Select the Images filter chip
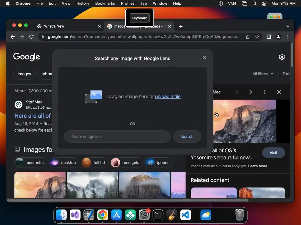Screen dimensions: 301x225 tap(24, 74)
